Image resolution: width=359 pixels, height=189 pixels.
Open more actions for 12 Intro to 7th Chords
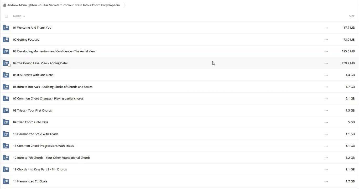(326, 158)
